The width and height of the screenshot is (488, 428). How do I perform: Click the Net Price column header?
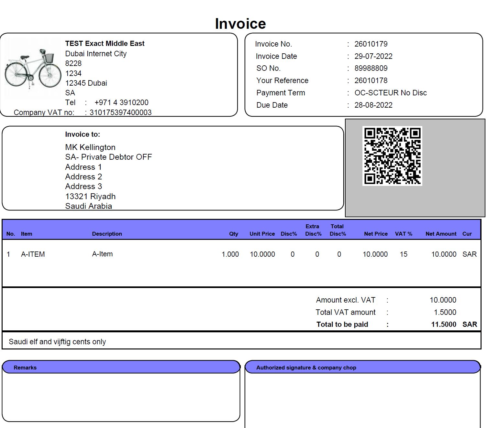click(x=376, y=234)
